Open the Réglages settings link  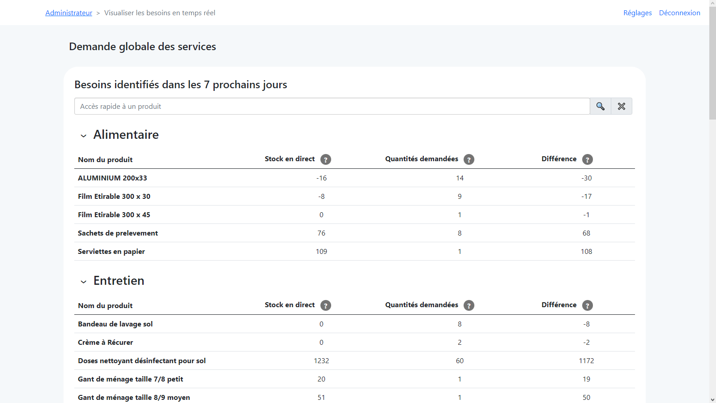point(638,13)
